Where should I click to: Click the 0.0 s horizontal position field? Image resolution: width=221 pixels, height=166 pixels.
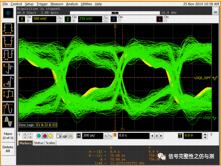click(x=134, y=136)
